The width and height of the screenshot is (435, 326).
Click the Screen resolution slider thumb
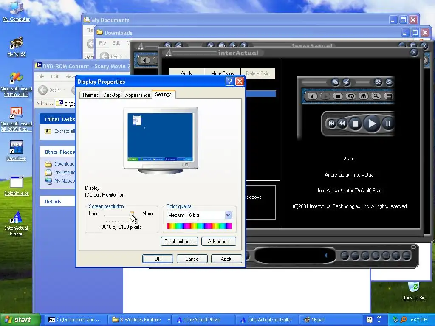pyautogui.click(x=132, y=215)
